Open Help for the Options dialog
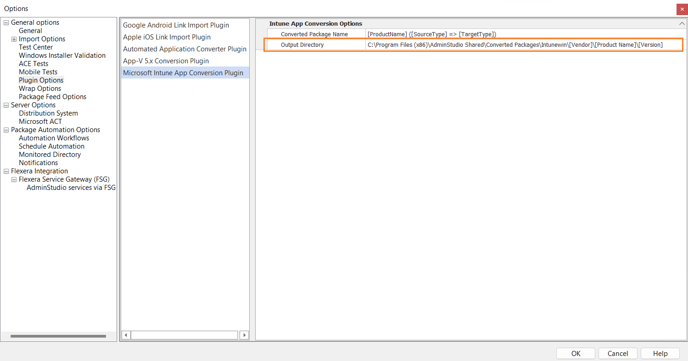Screen dimensions: 688x361 660,353
